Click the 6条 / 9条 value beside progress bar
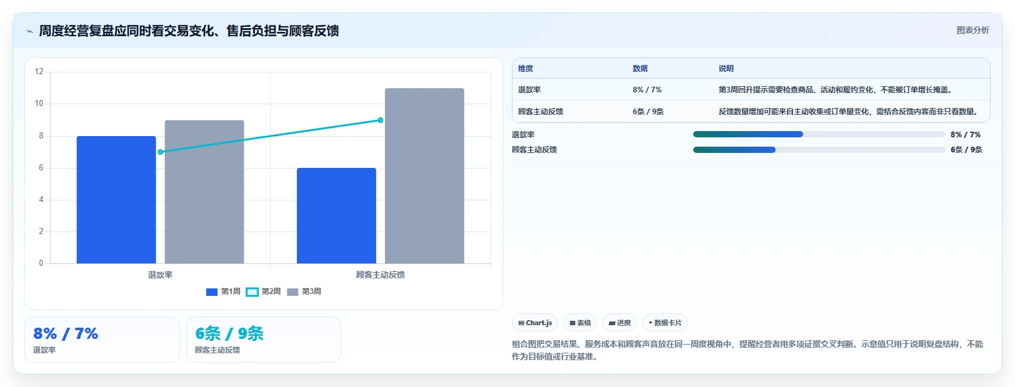Viewport: 1015px width, 387px height. point(966,150)
